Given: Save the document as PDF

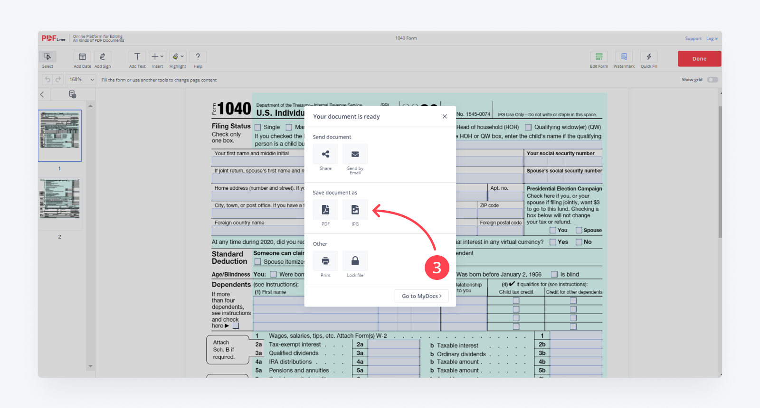Looking at the screenshot, I should click(x=325, y=210).
